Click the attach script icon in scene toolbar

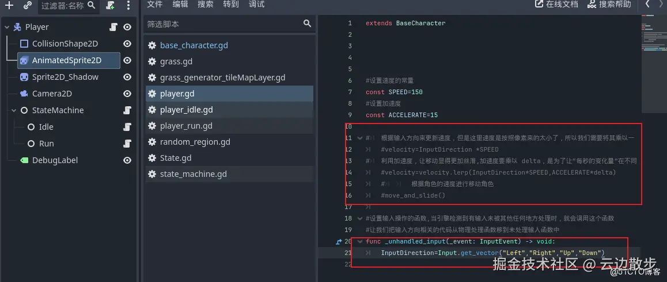(x=110, y=5)
